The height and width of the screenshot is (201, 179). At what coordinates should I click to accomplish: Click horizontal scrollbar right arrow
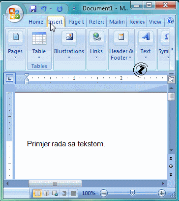click(x=163, y=183)
